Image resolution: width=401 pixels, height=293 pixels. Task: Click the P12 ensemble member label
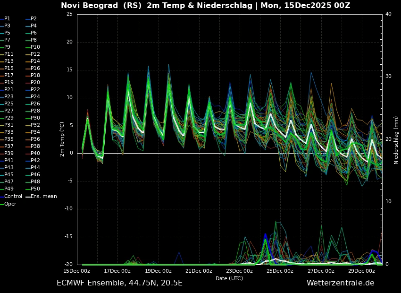(x=35, y=54)
